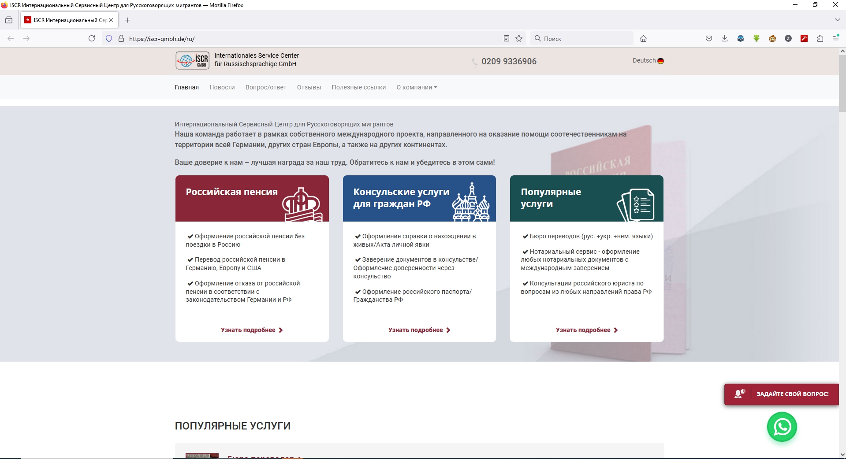Screen dimensions: 846x459
Task: Click Узнать подробнее under Консульские услуги
Action: 419,330
